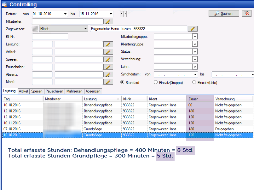Click the pencil icon in Pauschalen row

click(108, 67)
